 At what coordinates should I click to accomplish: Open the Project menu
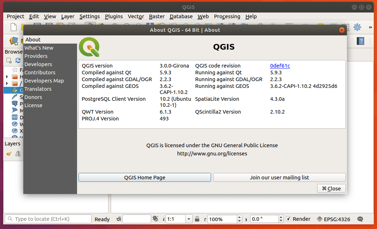tap(15, 16)
